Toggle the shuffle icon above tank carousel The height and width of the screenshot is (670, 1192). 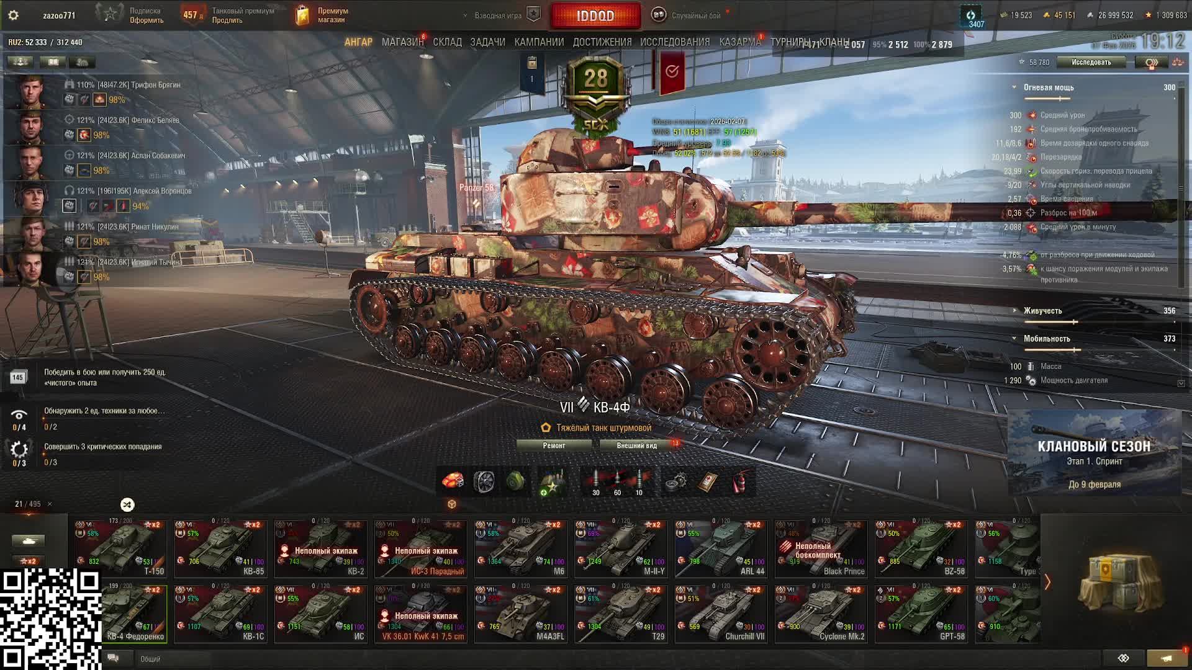(127, 504)
